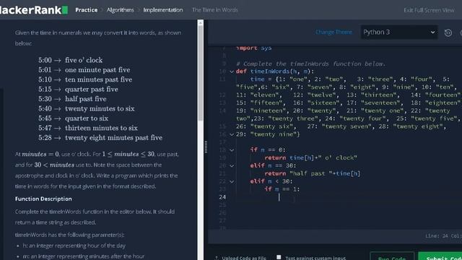Collapse the def timeInWords fold arrow
The height and width of the screenshot is (260, 462).
(x=232, y=71)
